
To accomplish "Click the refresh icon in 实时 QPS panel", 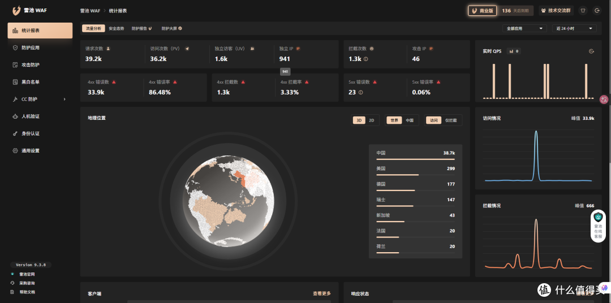I will (x=591, y=51).
